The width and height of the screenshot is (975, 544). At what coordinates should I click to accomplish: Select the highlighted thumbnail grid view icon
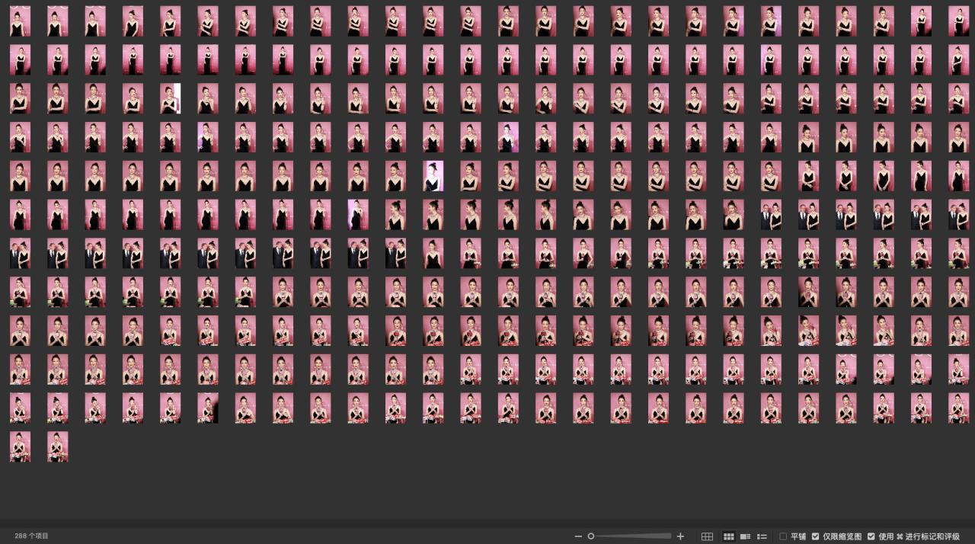click(x=728, y=536)
